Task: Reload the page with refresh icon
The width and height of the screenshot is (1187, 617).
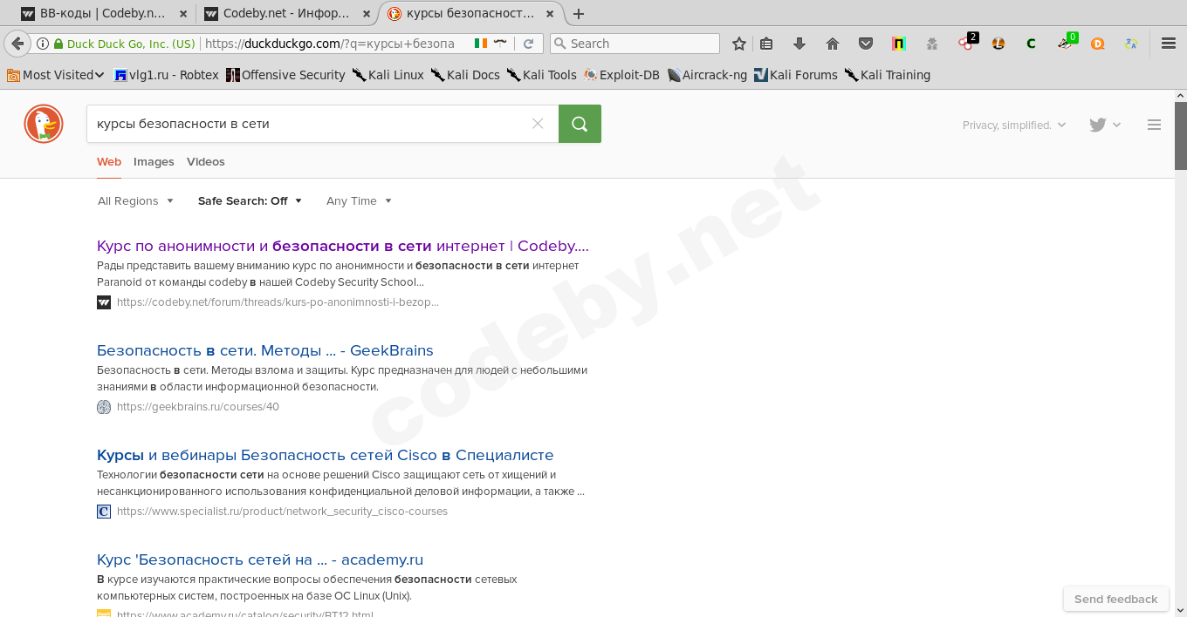Action: pyautogui.click(x=528, y=44)
